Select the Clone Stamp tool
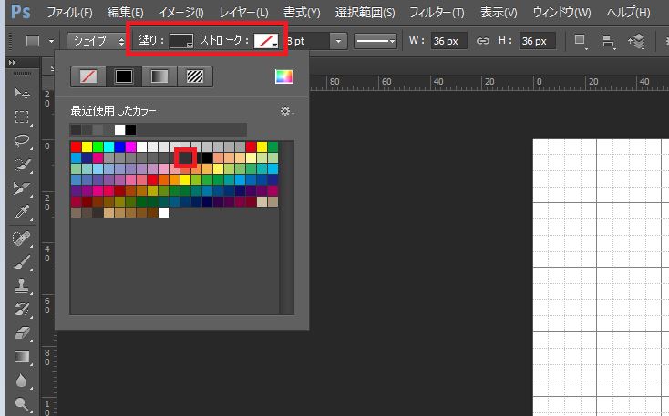Screen dimensions: 669x416 pos(23,286)
